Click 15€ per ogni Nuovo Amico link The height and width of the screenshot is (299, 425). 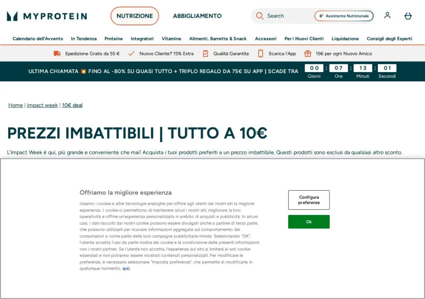tap(344, 54)
